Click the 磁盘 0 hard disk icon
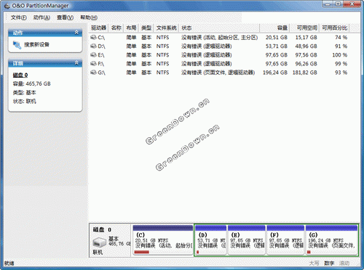 (x=99, y=242)
